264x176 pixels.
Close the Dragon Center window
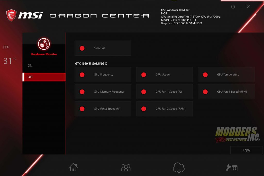(248, 7)
